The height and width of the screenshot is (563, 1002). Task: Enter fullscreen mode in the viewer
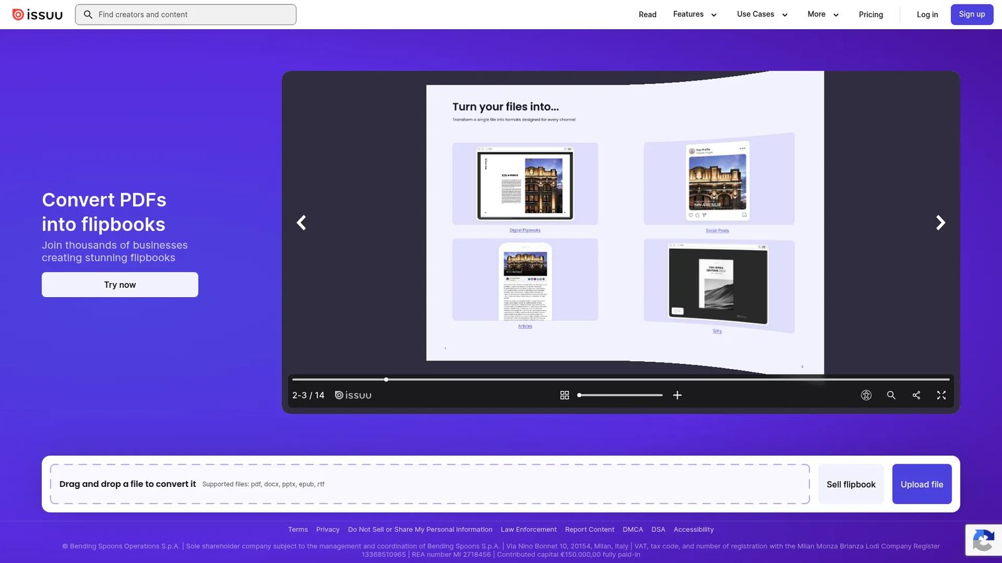tap(941, 395)
